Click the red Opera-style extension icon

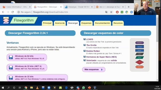coord(117,12)
